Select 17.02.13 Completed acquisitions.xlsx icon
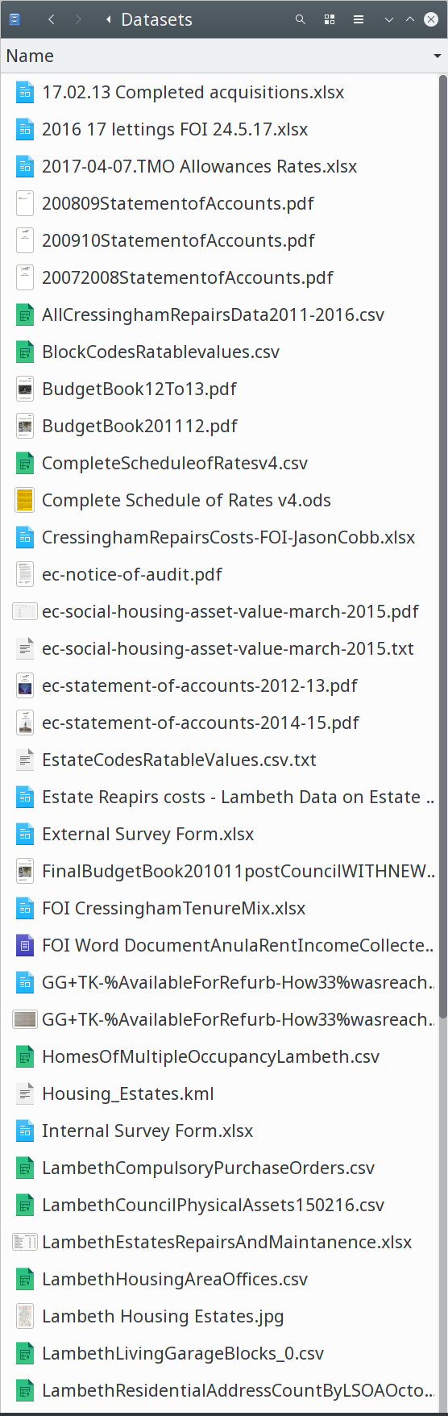The height and width of the screenshot is (1416, 448). (x=25, y=92)
